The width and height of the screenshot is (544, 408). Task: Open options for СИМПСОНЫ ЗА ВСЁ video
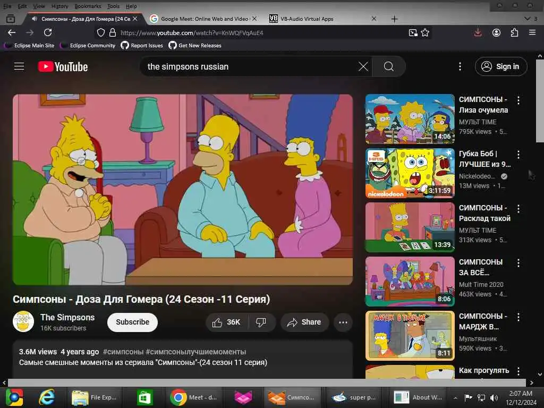point(518,263)
